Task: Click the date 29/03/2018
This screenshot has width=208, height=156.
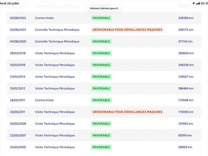Action: (18, 53)
